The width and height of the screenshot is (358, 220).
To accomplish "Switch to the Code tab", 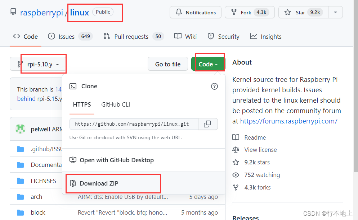I will click(x=25, y=36).
